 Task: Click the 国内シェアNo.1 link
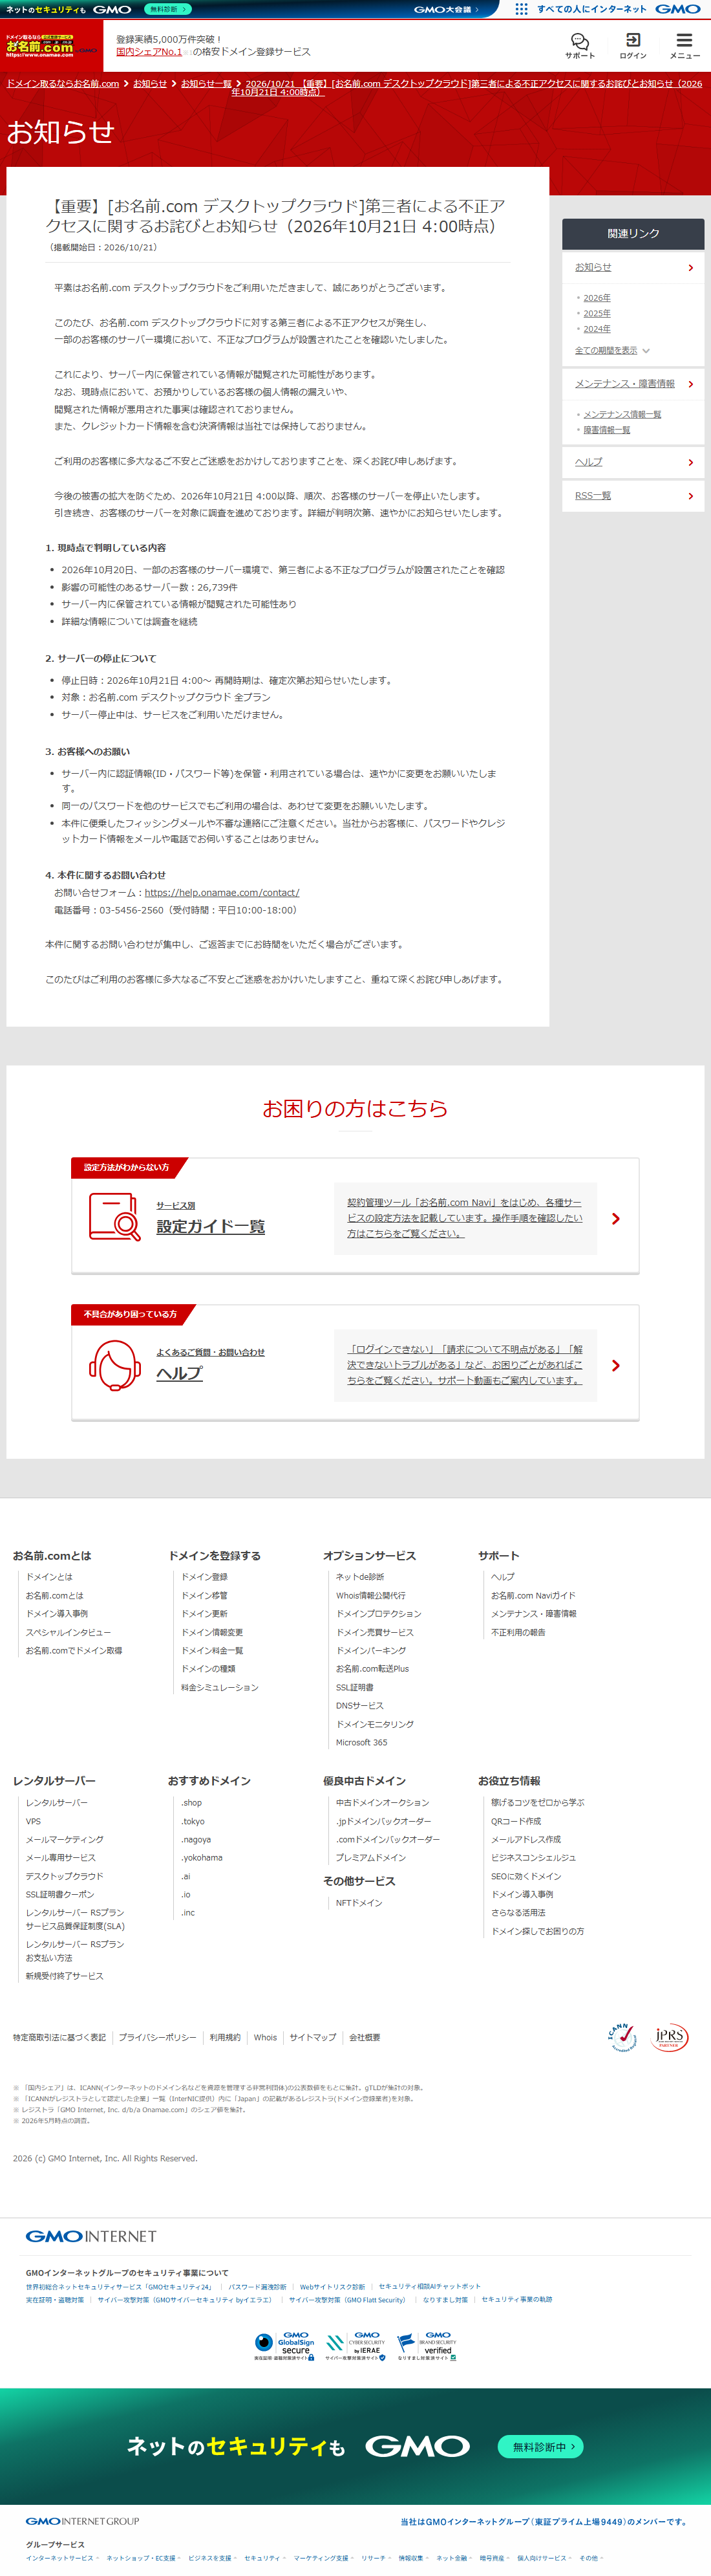[x=149, y=52]
